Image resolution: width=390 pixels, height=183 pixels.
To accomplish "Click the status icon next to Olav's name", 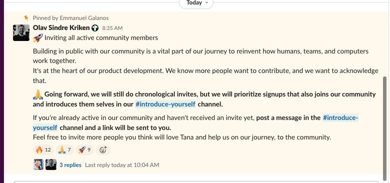I will point(95,28).
